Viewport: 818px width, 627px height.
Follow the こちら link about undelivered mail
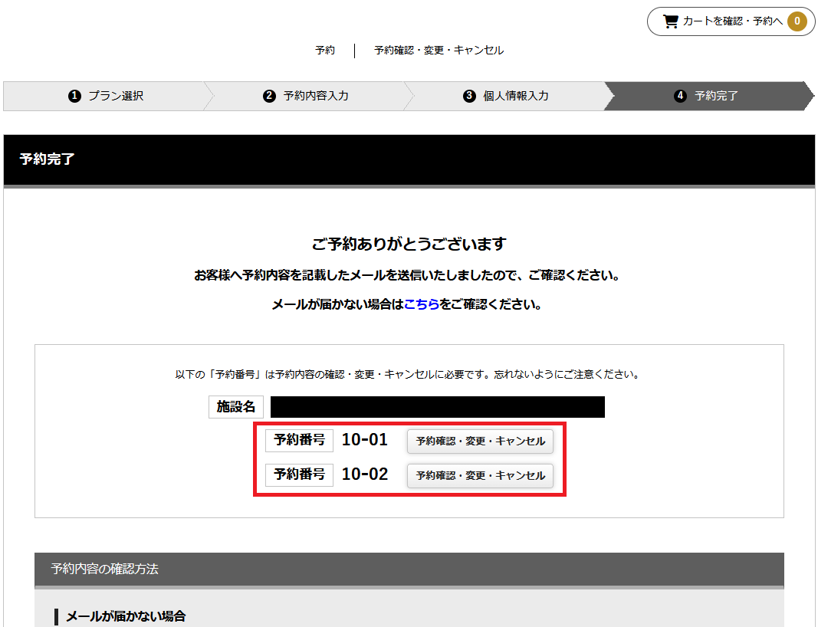(x=422, y=304)
